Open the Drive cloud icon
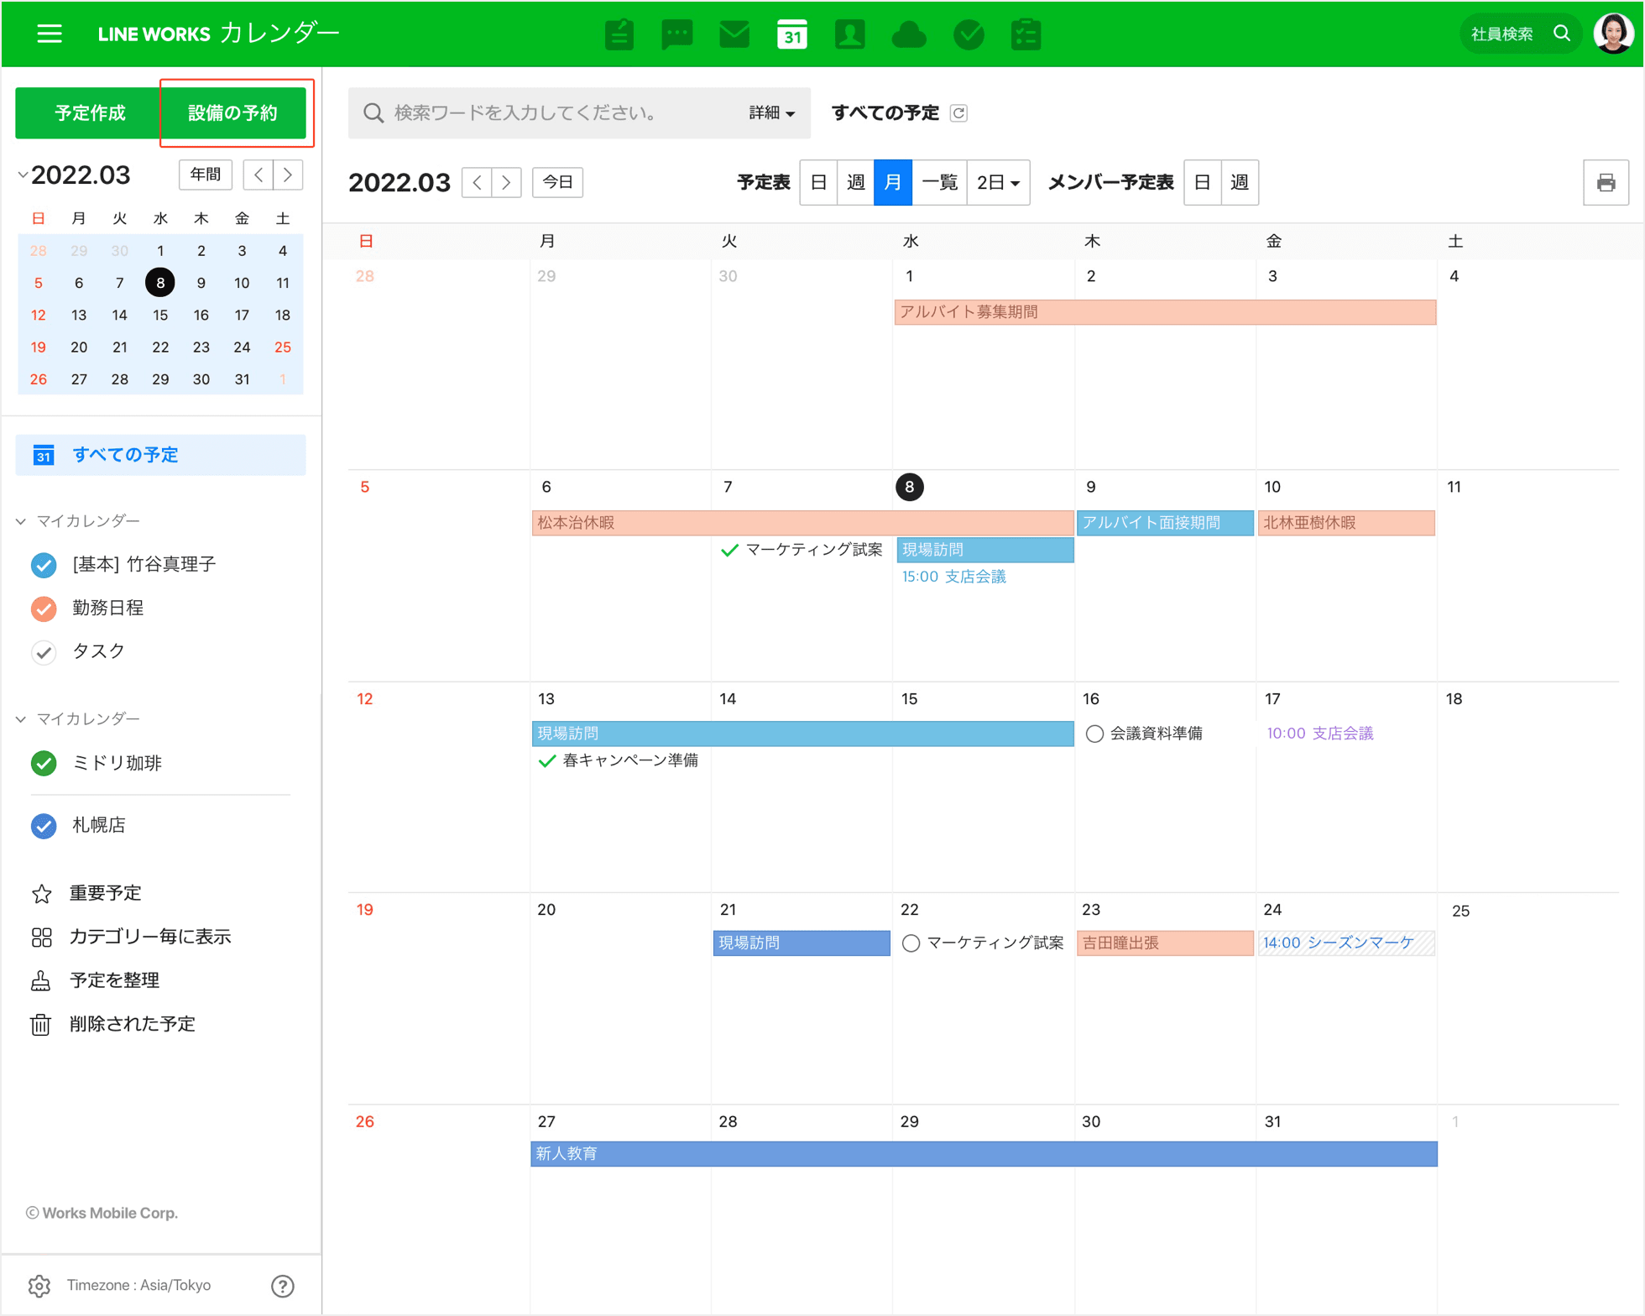1645x1316 pixels. tap(908, 34)
